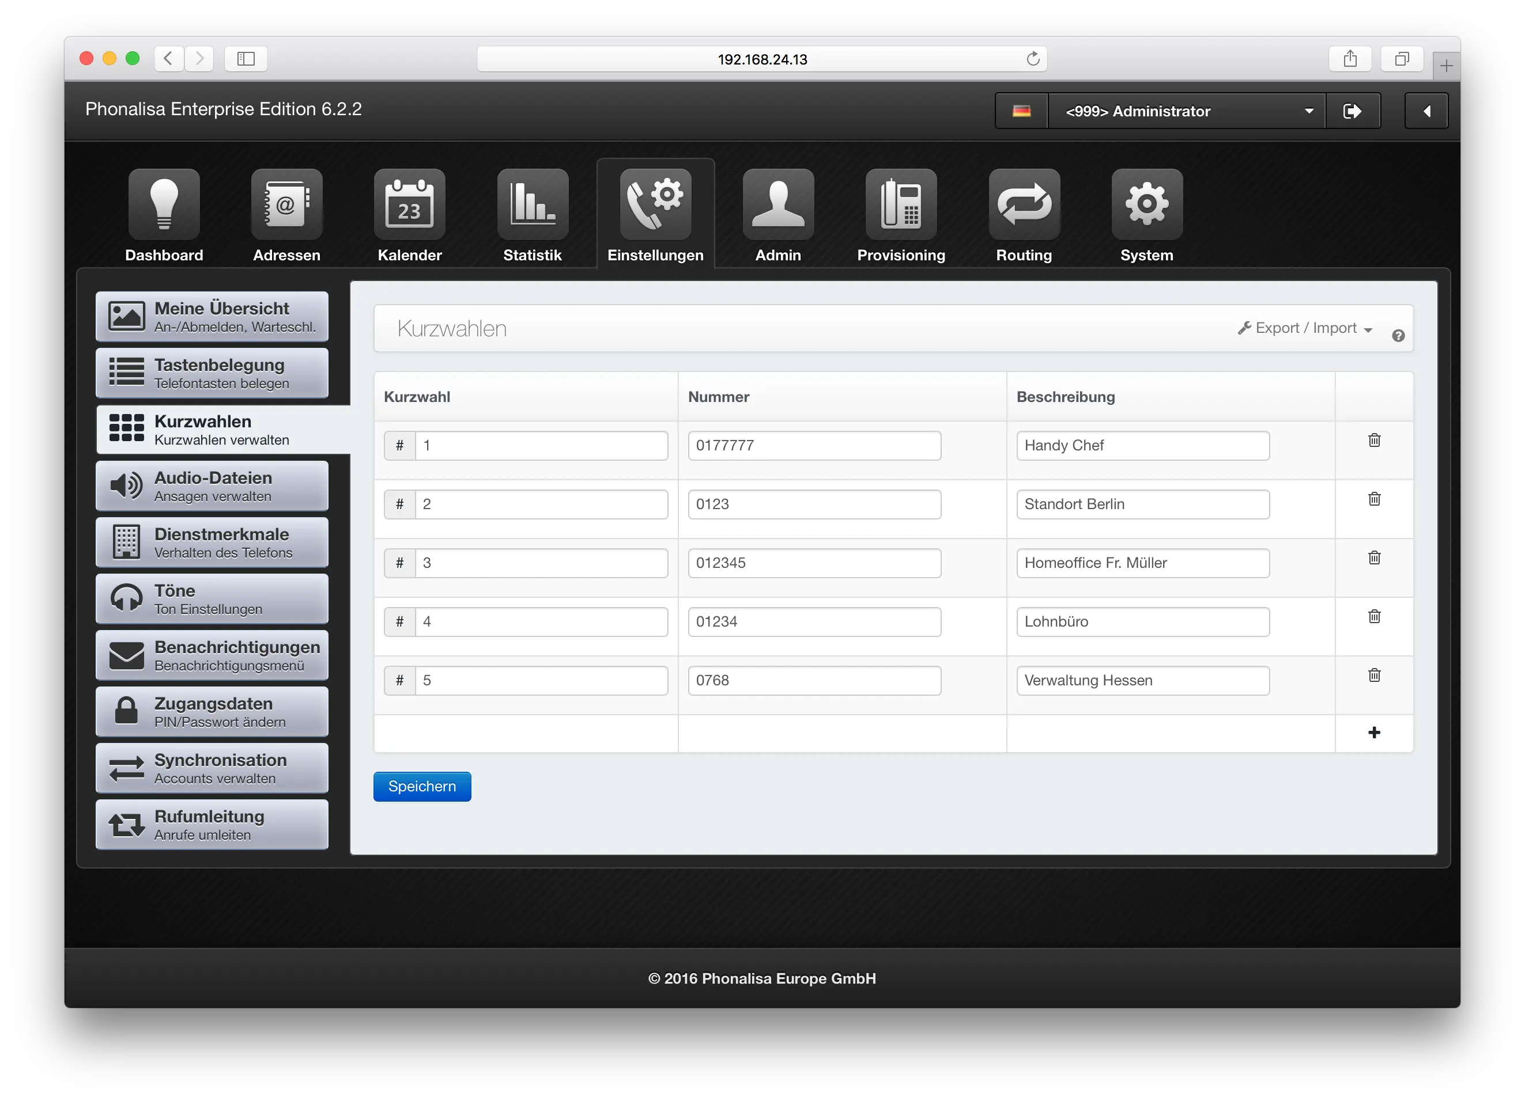Click the browser forward arrow
Screen dimensions: 1525x1100
[199, 59]
